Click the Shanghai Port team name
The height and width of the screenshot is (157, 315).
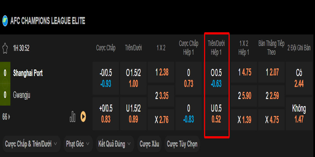[28, 73]
